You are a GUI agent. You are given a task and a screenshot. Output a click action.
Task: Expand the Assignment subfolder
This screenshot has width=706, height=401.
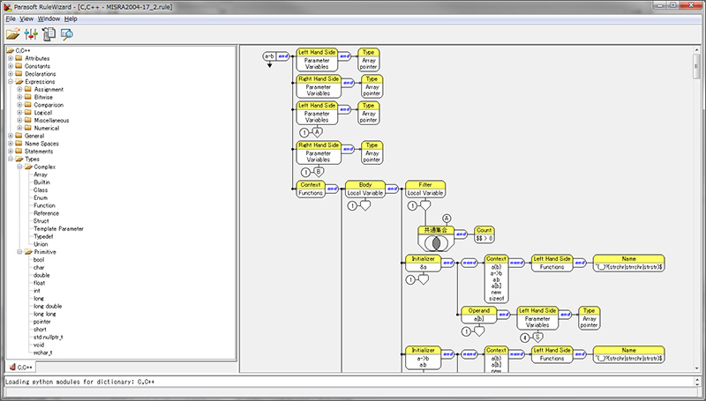tap(19, 90)
